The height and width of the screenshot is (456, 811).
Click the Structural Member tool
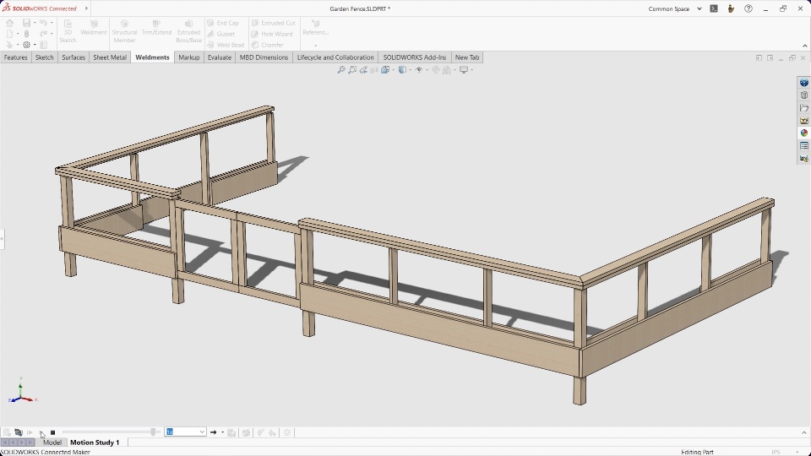point(124,31)
